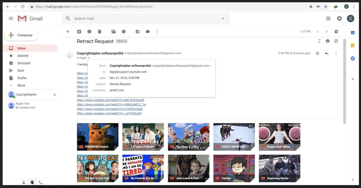The width and height of the screenshot is (361, 188).
Task: Open Superwog Series video thumbnail
Action: coord(279,168)
